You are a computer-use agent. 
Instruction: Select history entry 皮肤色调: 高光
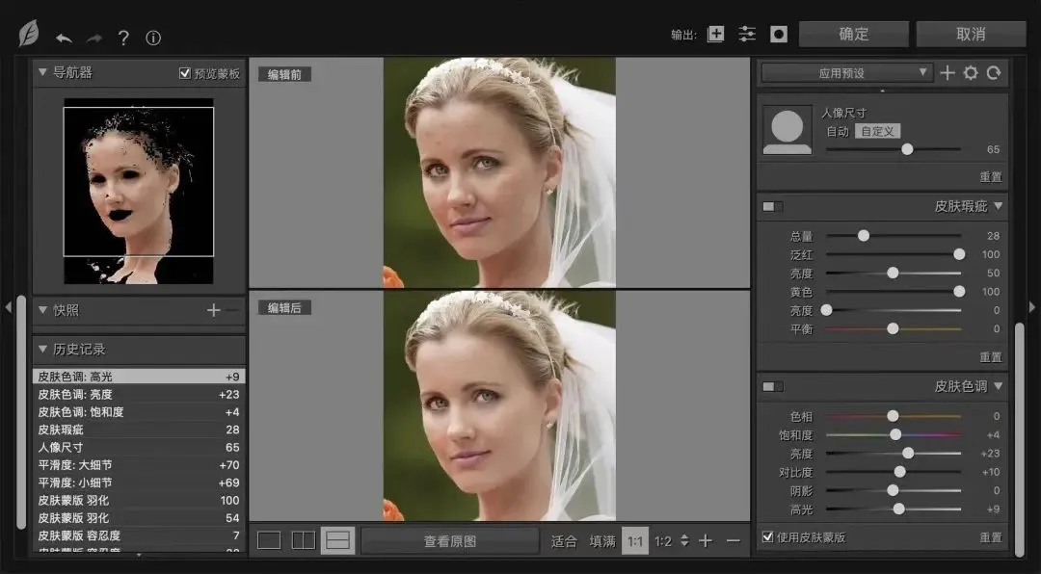pos(139,377)
